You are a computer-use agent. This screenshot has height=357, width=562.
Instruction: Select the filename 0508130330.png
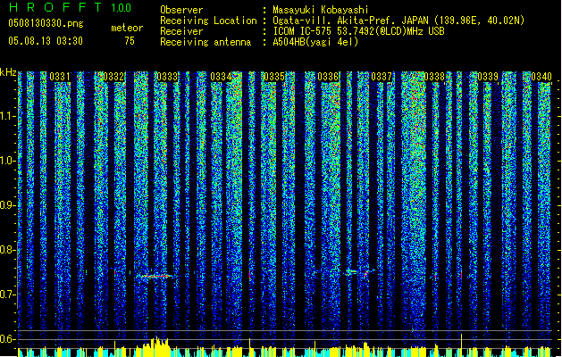(x=46, y=23)
